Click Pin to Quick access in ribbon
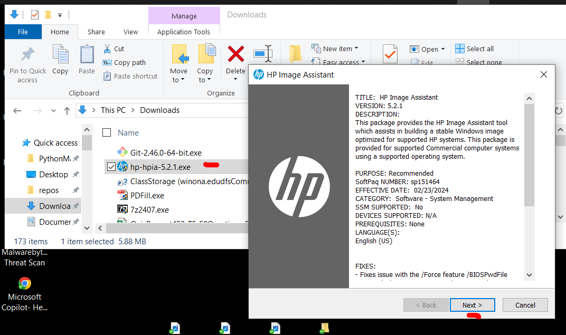This screenshot has height=335, width=566. (28, 65)
